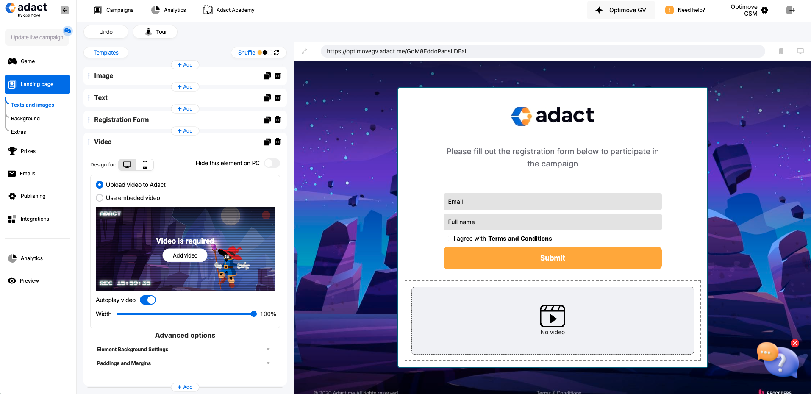Switch preview to desktop monitor icon

click(x=800, y=51)
